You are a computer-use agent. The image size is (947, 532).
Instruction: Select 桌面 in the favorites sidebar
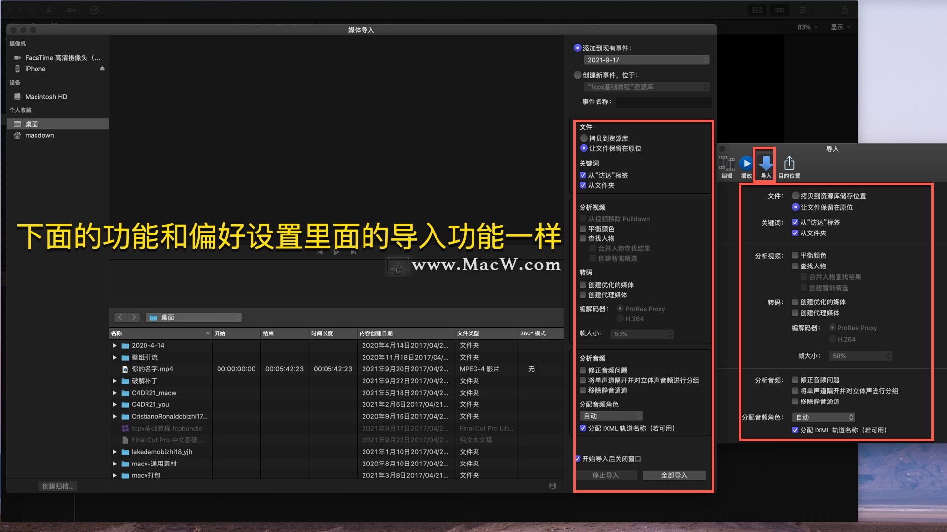[32, 124]
